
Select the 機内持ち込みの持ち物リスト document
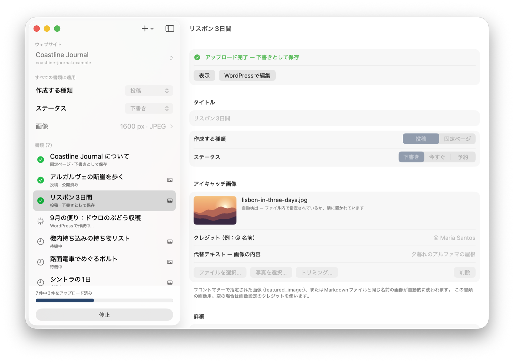pyautogui.click(x=104, y=241)
